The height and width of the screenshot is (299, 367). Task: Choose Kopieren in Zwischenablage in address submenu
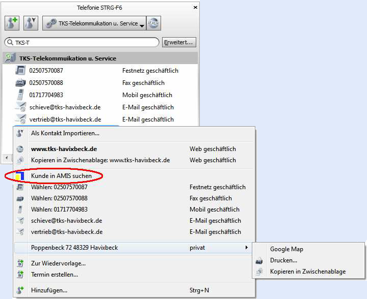[x=308, y=272]
